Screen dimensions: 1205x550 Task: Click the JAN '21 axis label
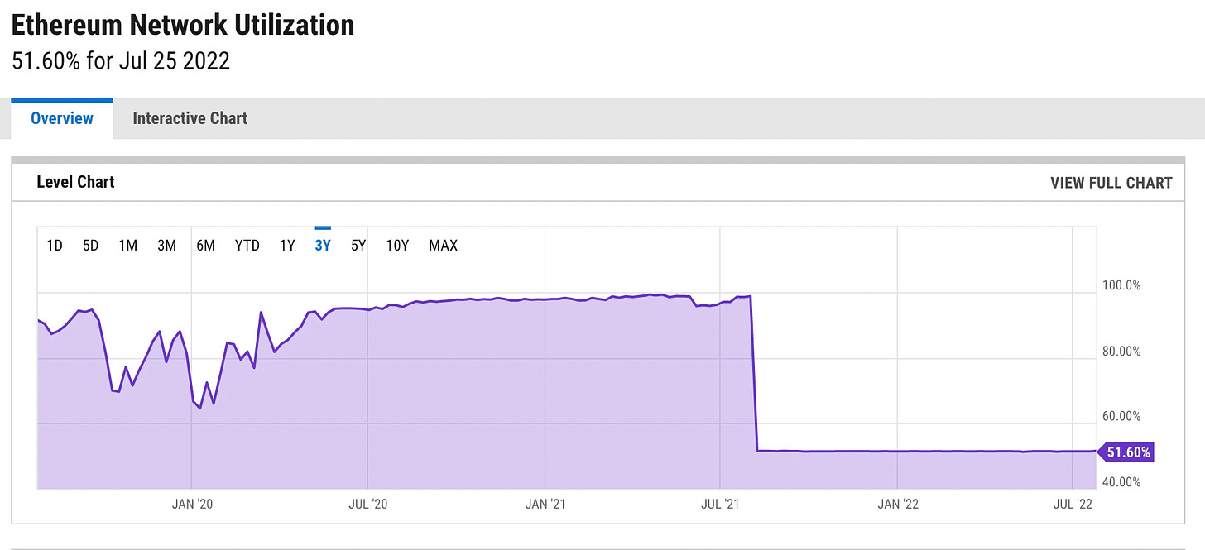[546, 504]
